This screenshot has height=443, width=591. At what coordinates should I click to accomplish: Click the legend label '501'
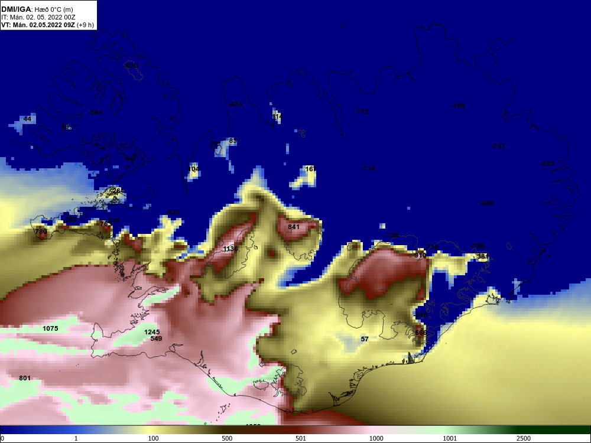tap(301, 438)
